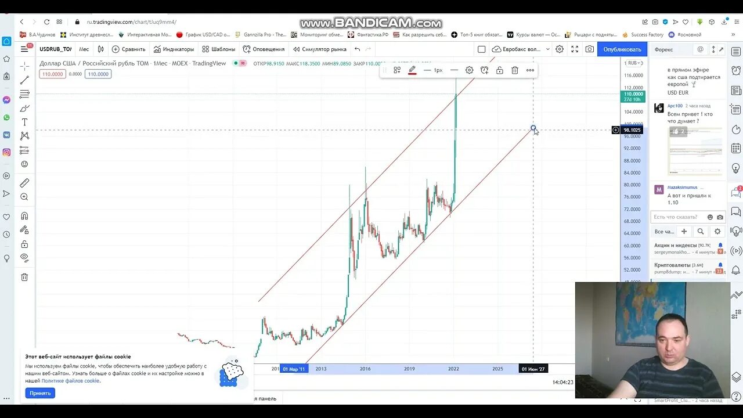Select the ruler measure tool

[x=24, y=183]
